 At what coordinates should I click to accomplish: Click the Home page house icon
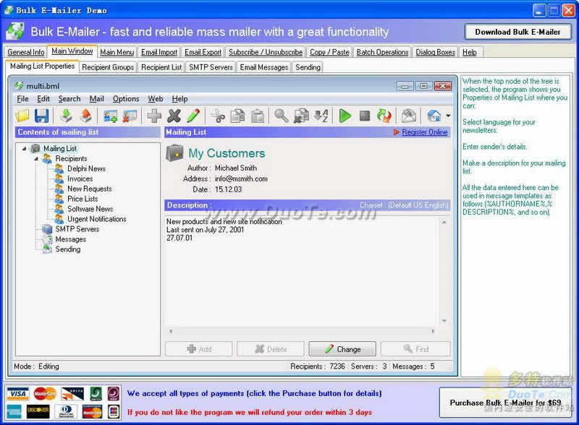pos(434,116)
